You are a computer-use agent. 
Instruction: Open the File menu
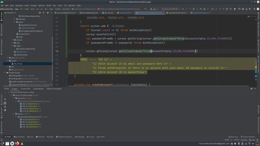pyautogui.click(x=2, y=5)
